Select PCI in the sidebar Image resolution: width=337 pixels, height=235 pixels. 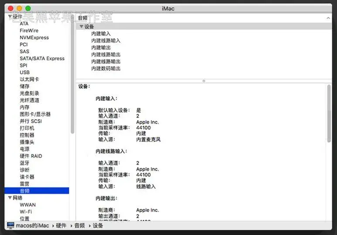coord(24,44)
